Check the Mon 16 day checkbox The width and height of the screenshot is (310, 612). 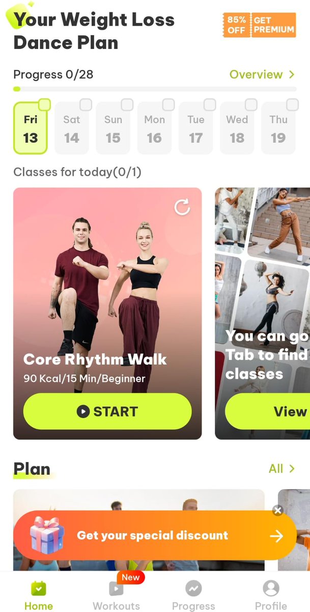(x=168, y=105)
